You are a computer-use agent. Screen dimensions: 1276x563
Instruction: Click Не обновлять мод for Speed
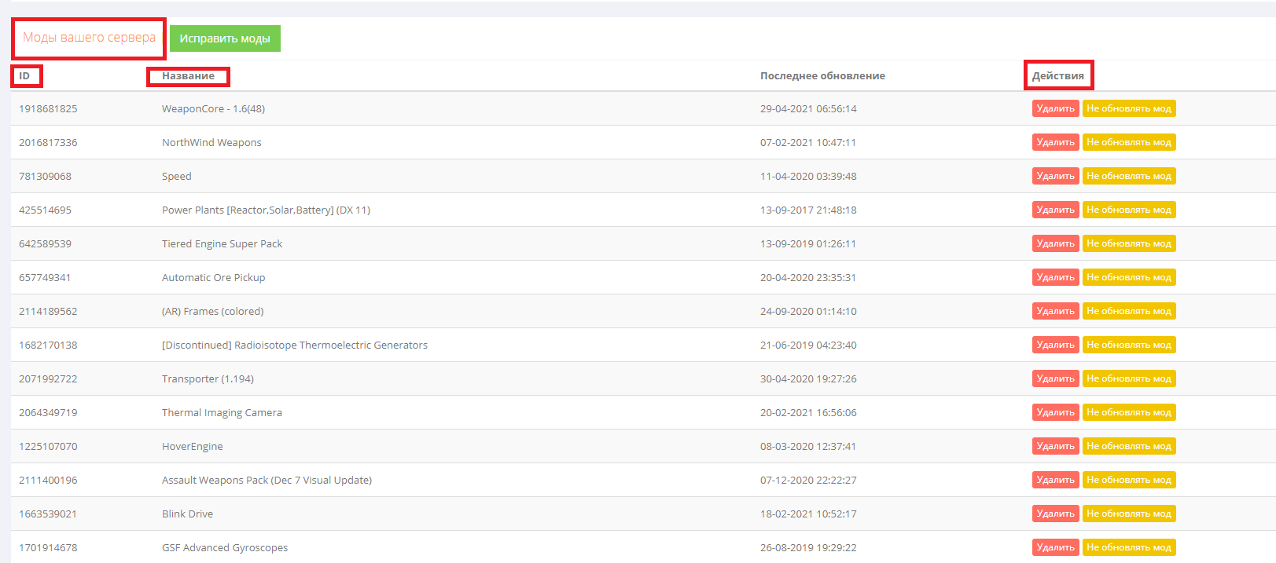tap(1129, 176)
